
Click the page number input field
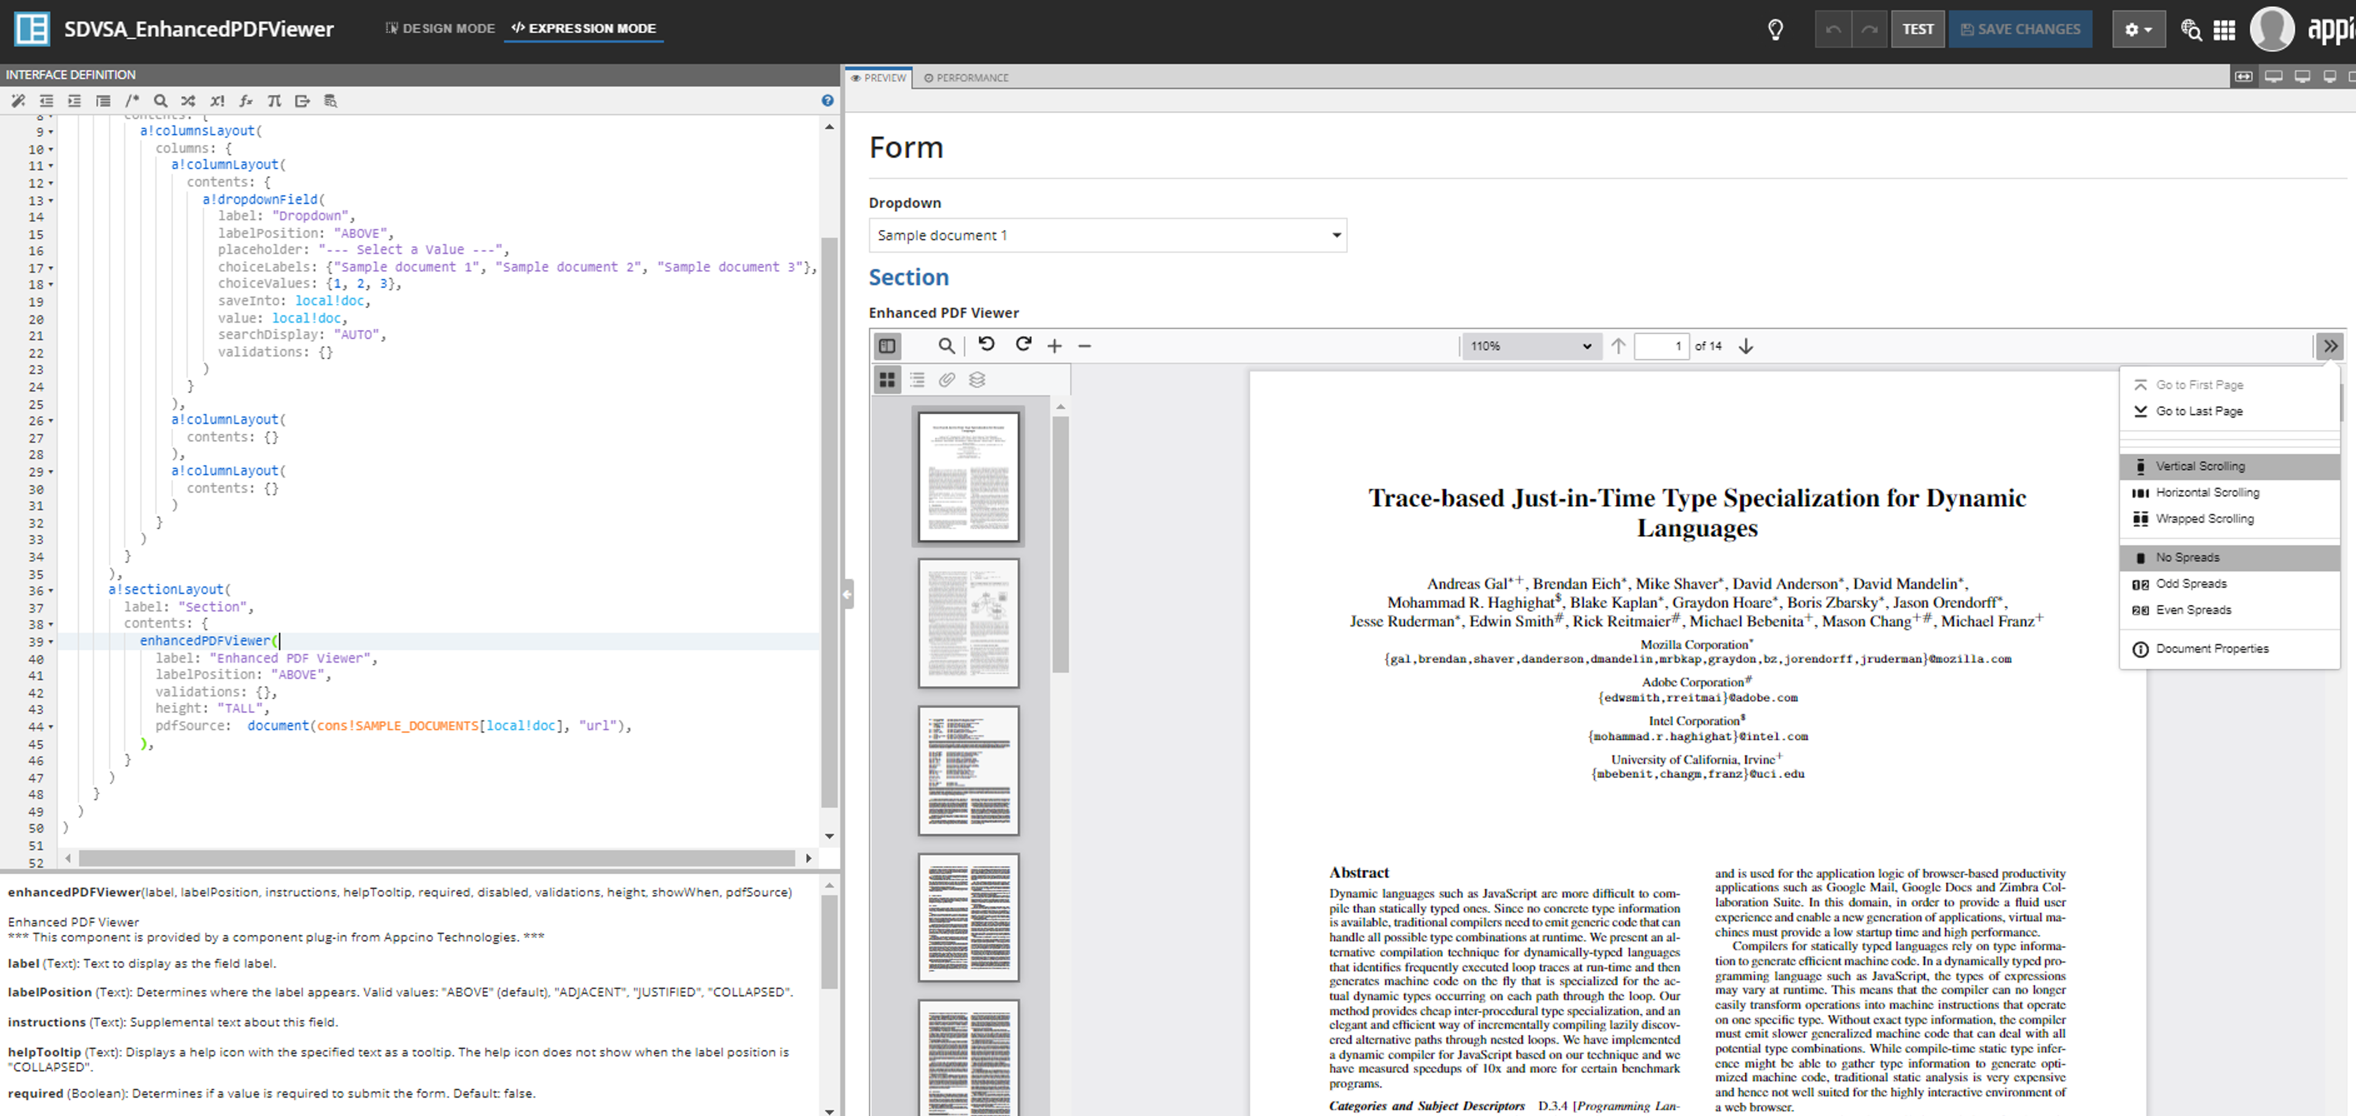pyautogui.click(x=1661, y=346)
